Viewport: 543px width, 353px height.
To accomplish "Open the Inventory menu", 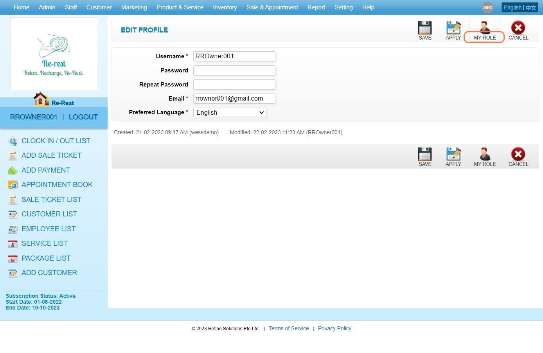I will click(x=225, y=7).
